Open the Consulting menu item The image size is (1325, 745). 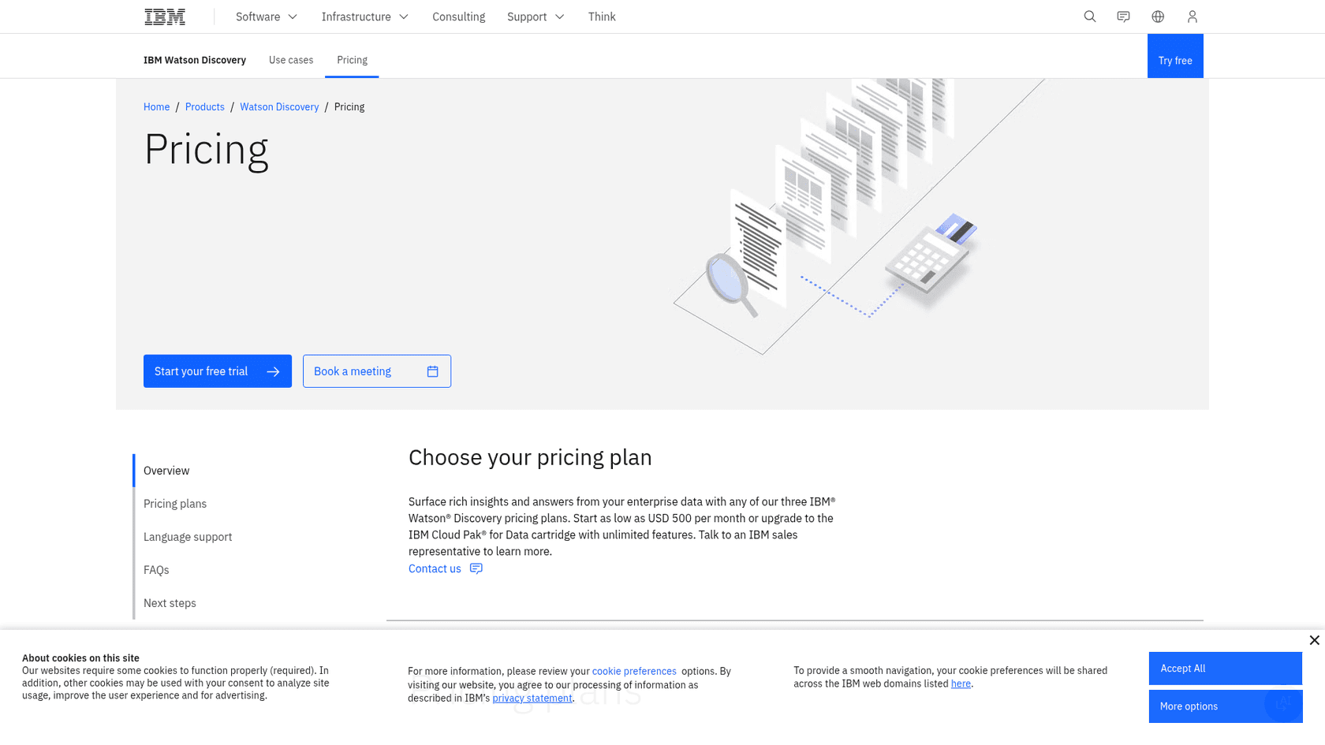click(459, 17)
